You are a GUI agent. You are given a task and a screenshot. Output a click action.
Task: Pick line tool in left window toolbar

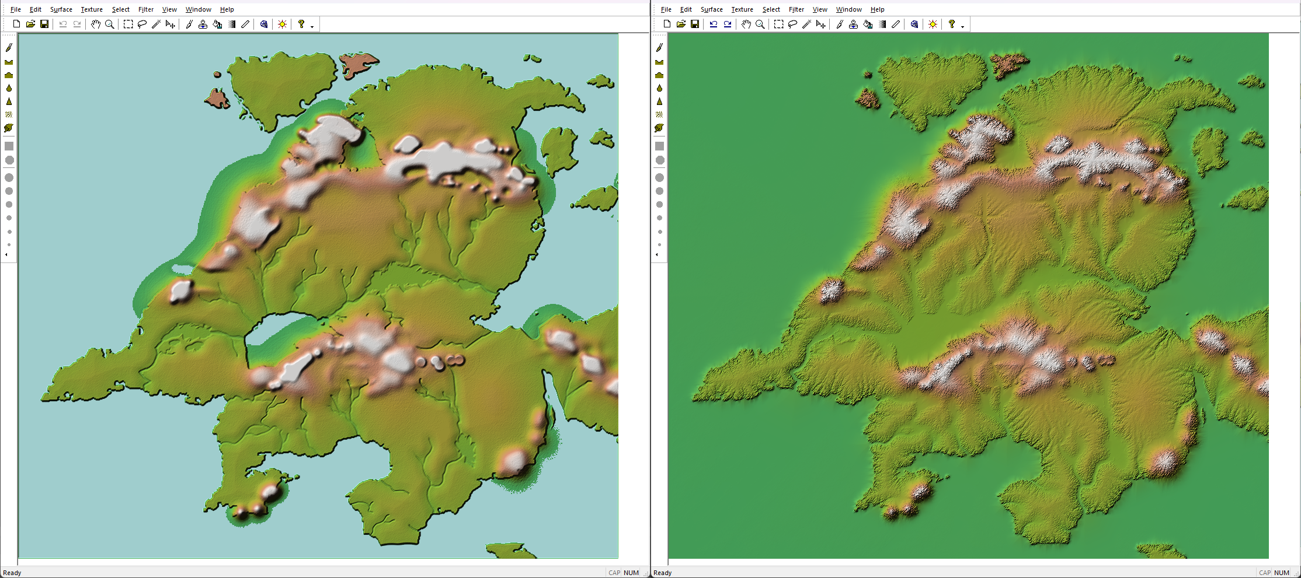245,24
